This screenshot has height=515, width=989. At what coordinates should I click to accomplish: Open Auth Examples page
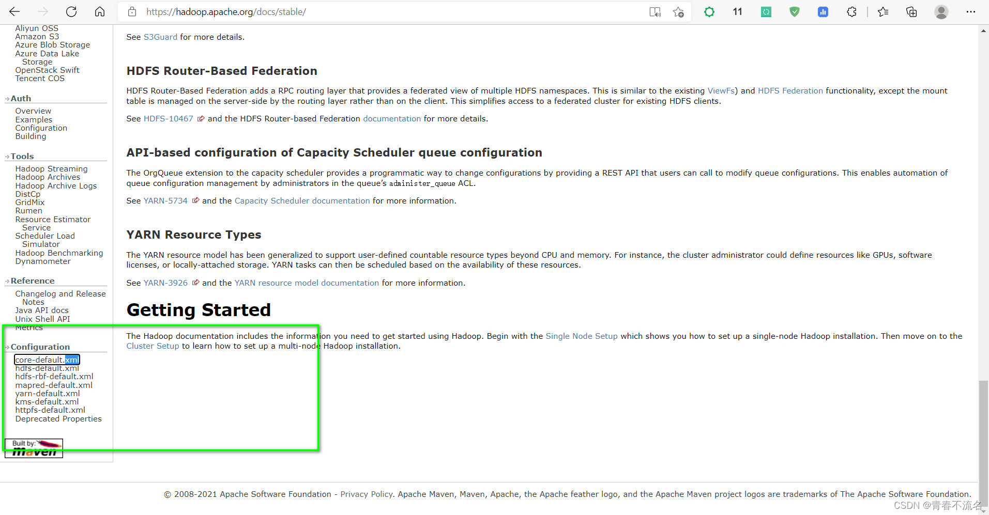click(34, 120)
